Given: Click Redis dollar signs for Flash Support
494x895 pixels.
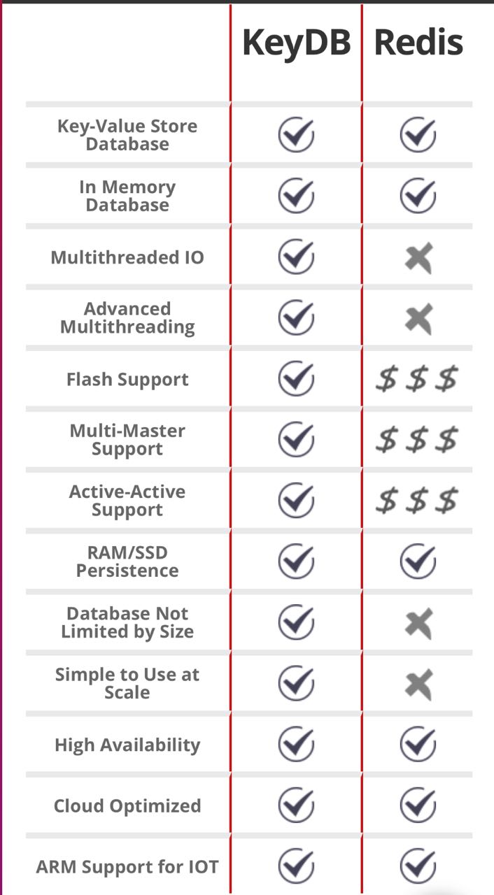Looking at the screenshot, I should [417, 380].
